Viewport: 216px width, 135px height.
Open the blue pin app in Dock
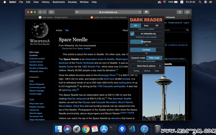tap(122, 129)
